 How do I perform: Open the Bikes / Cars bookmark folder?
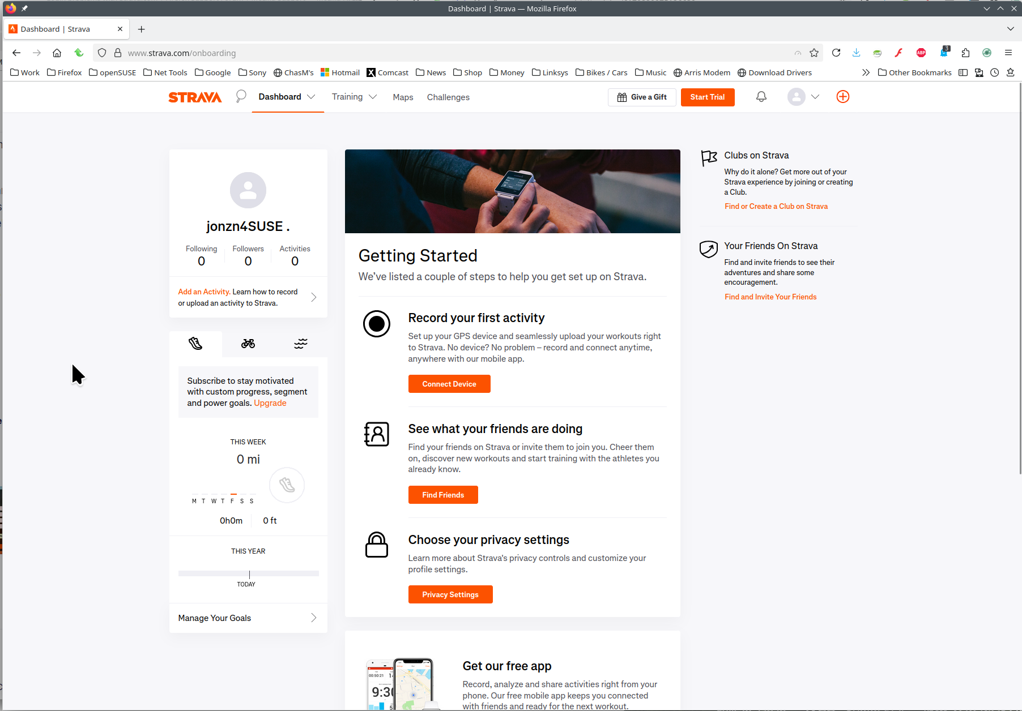601,72
